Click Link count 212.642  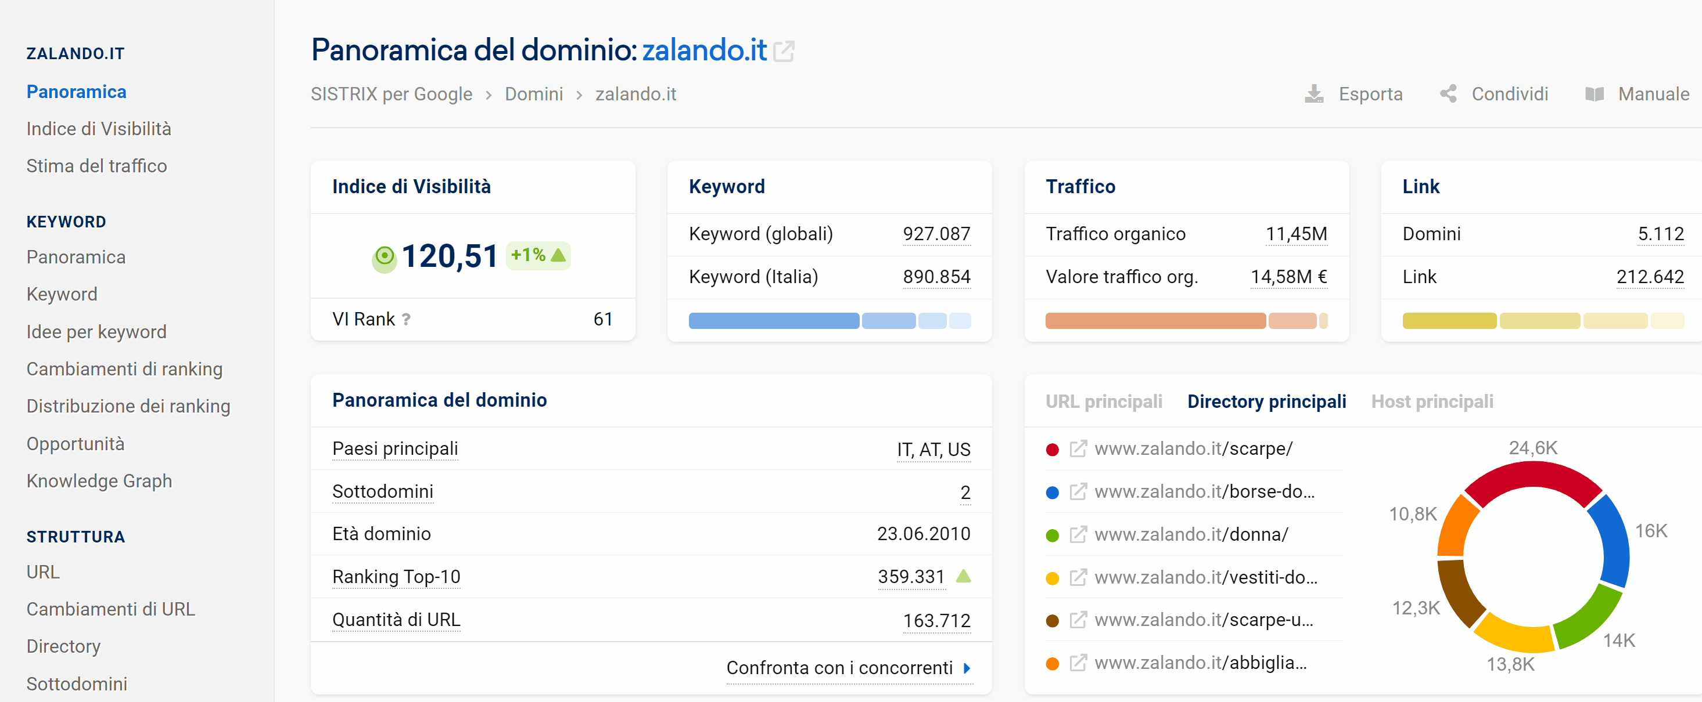[1650, 277]
